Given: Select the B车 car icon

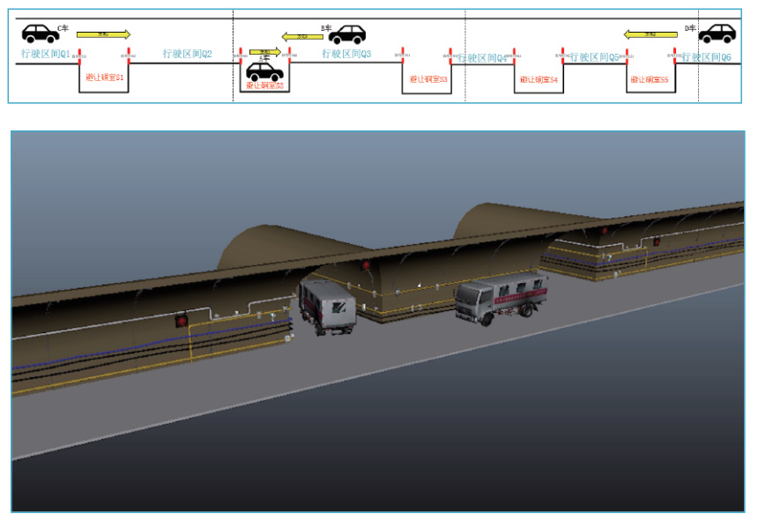Looking at the screenshot, I should (346, 34).
